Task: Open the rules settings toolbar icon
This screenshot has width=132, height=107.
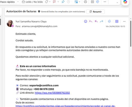Action: coord(76,2)
